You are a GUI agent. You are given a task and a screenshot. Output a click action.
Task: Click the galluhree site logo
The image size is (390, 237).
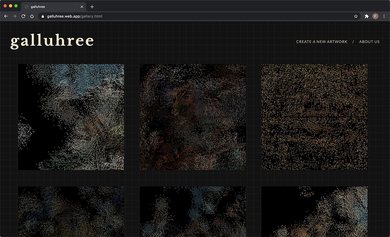pyautogui.click(x=52, y=41)
